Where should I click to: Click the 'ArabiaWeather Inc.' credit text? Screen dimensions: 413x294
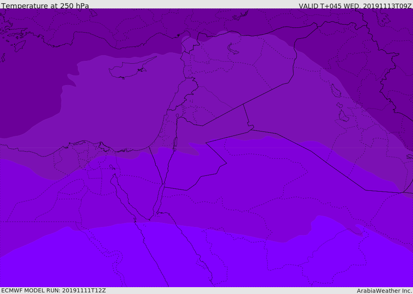click(384, 291)
